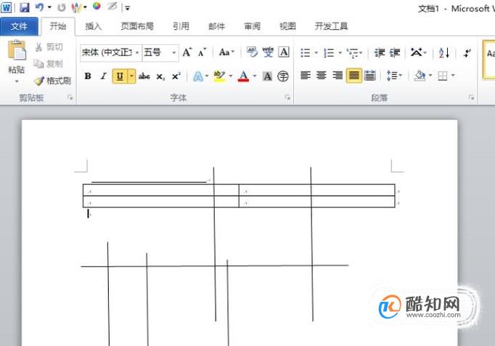Open the Customize Quick Access Toolbar dropdown
Image resolution: width=495 pixels, height=346 pixels.
[x=128, y=8]
